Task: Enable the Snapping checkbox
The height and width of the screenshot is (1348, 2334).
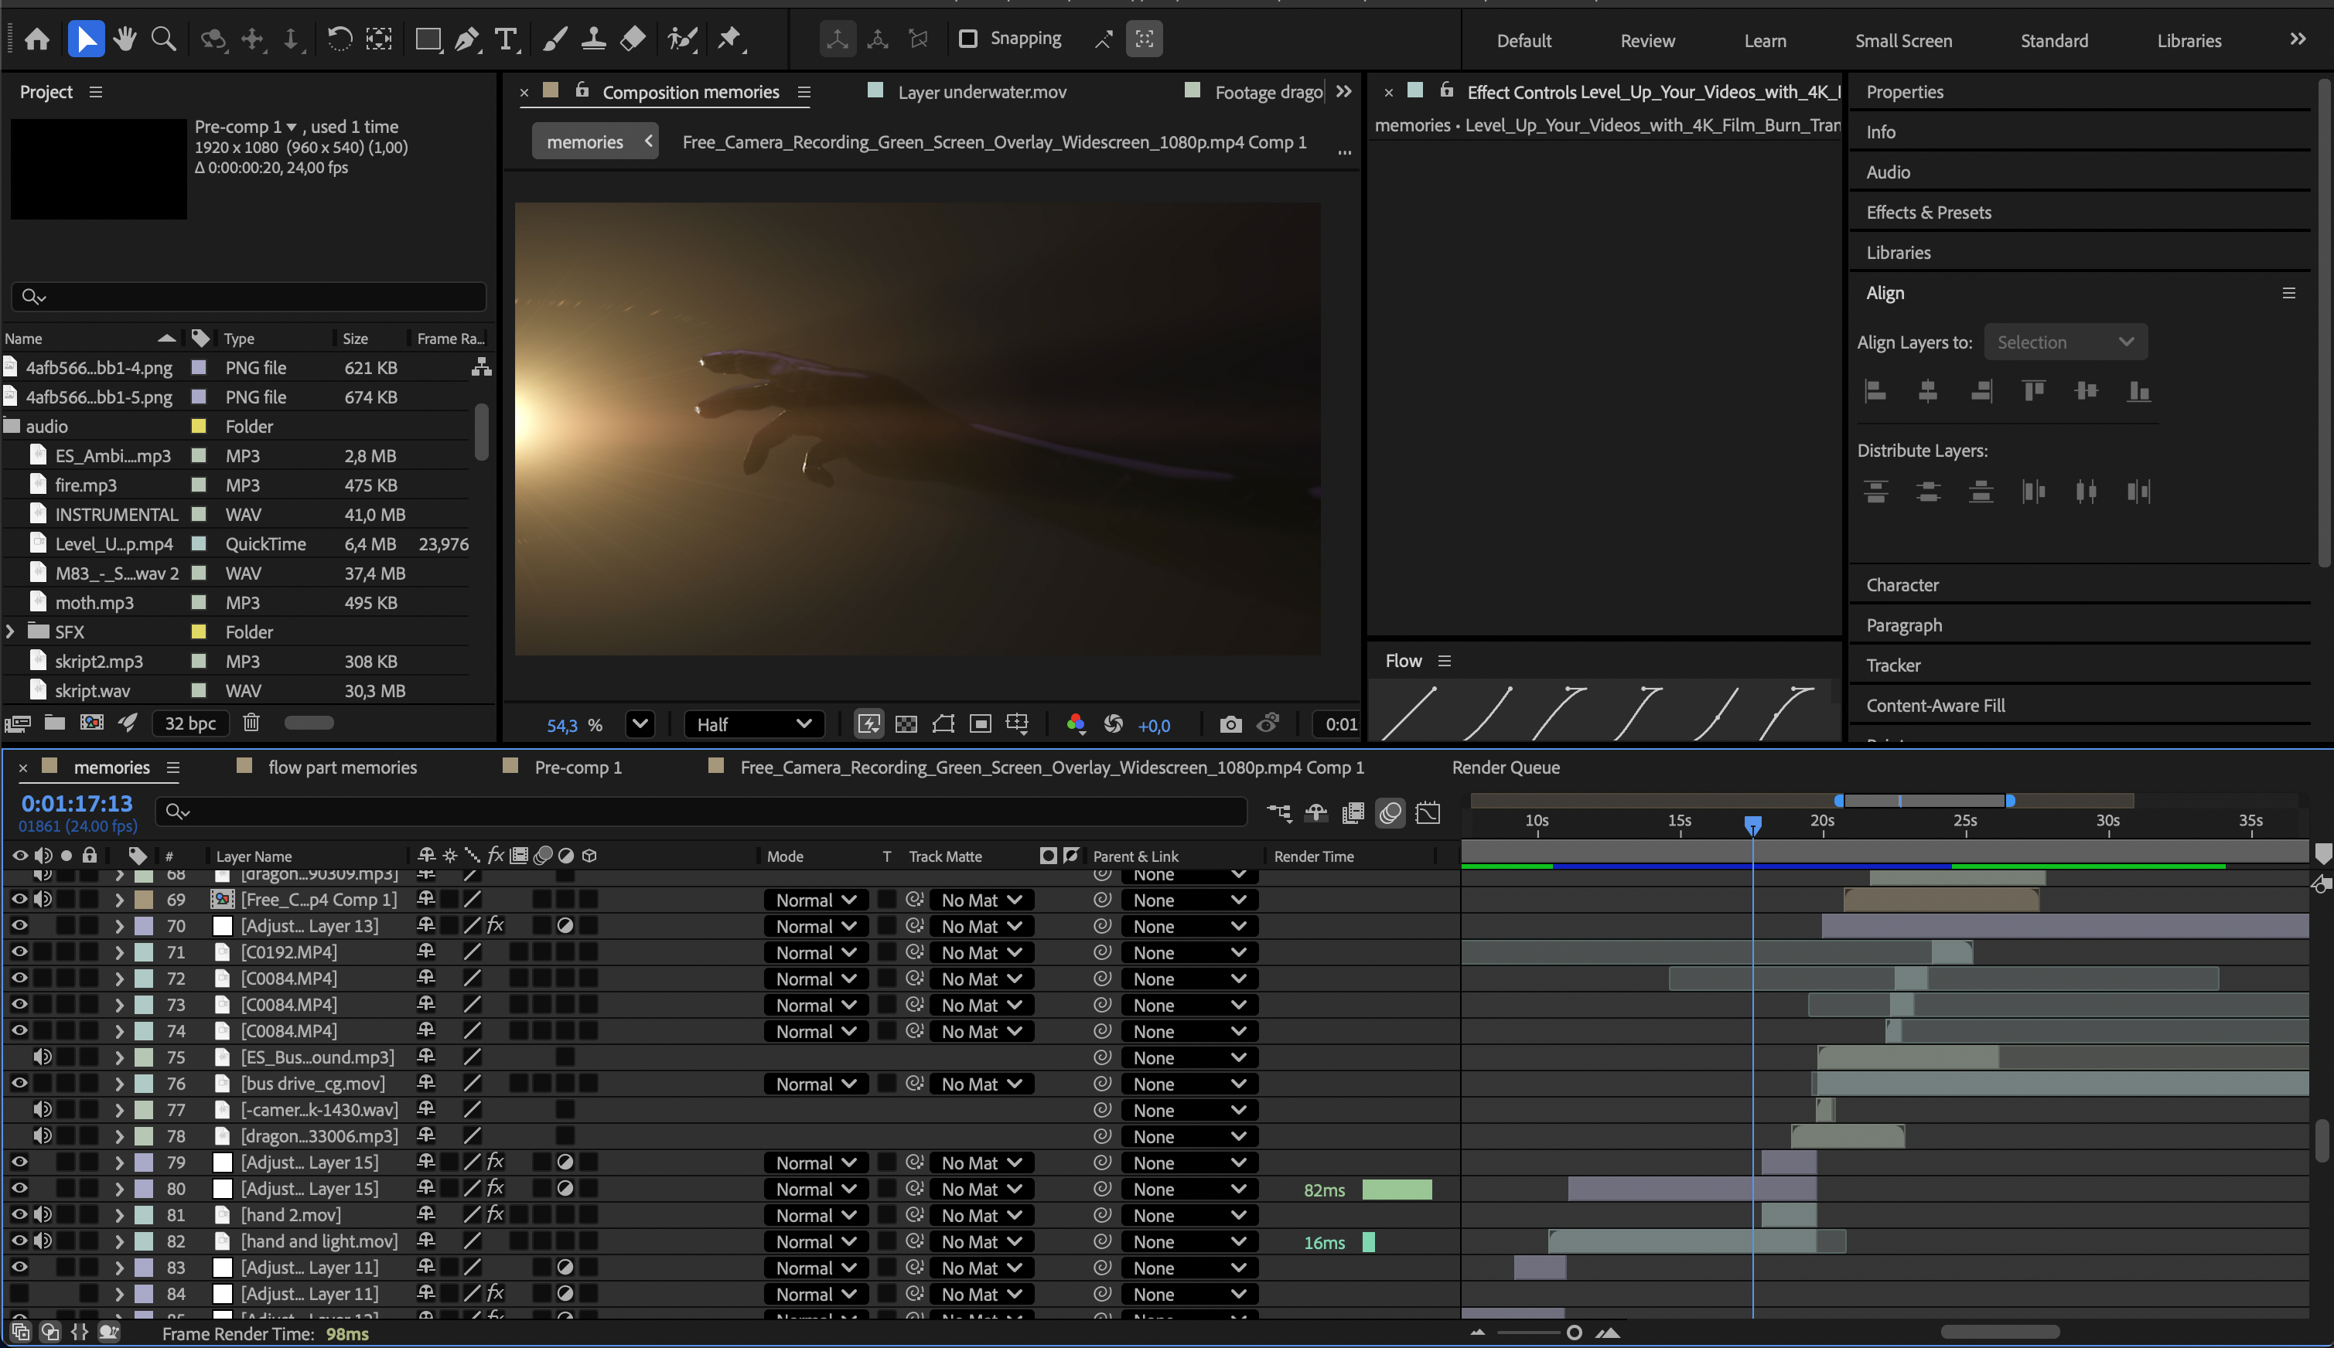Action: pyautogui.click(x=968, y=39)
